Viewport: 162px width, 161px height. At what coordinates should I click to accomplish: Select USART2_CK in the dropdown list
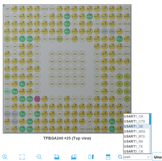[x=136, y=151]
